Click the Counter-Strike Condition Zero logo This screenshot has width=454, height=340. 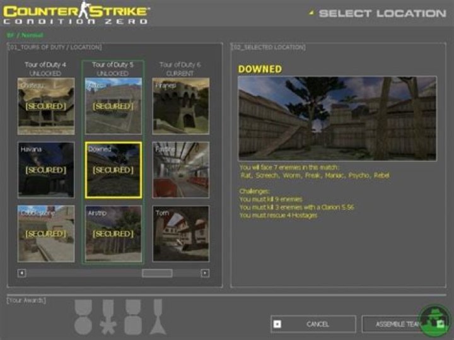77,14
